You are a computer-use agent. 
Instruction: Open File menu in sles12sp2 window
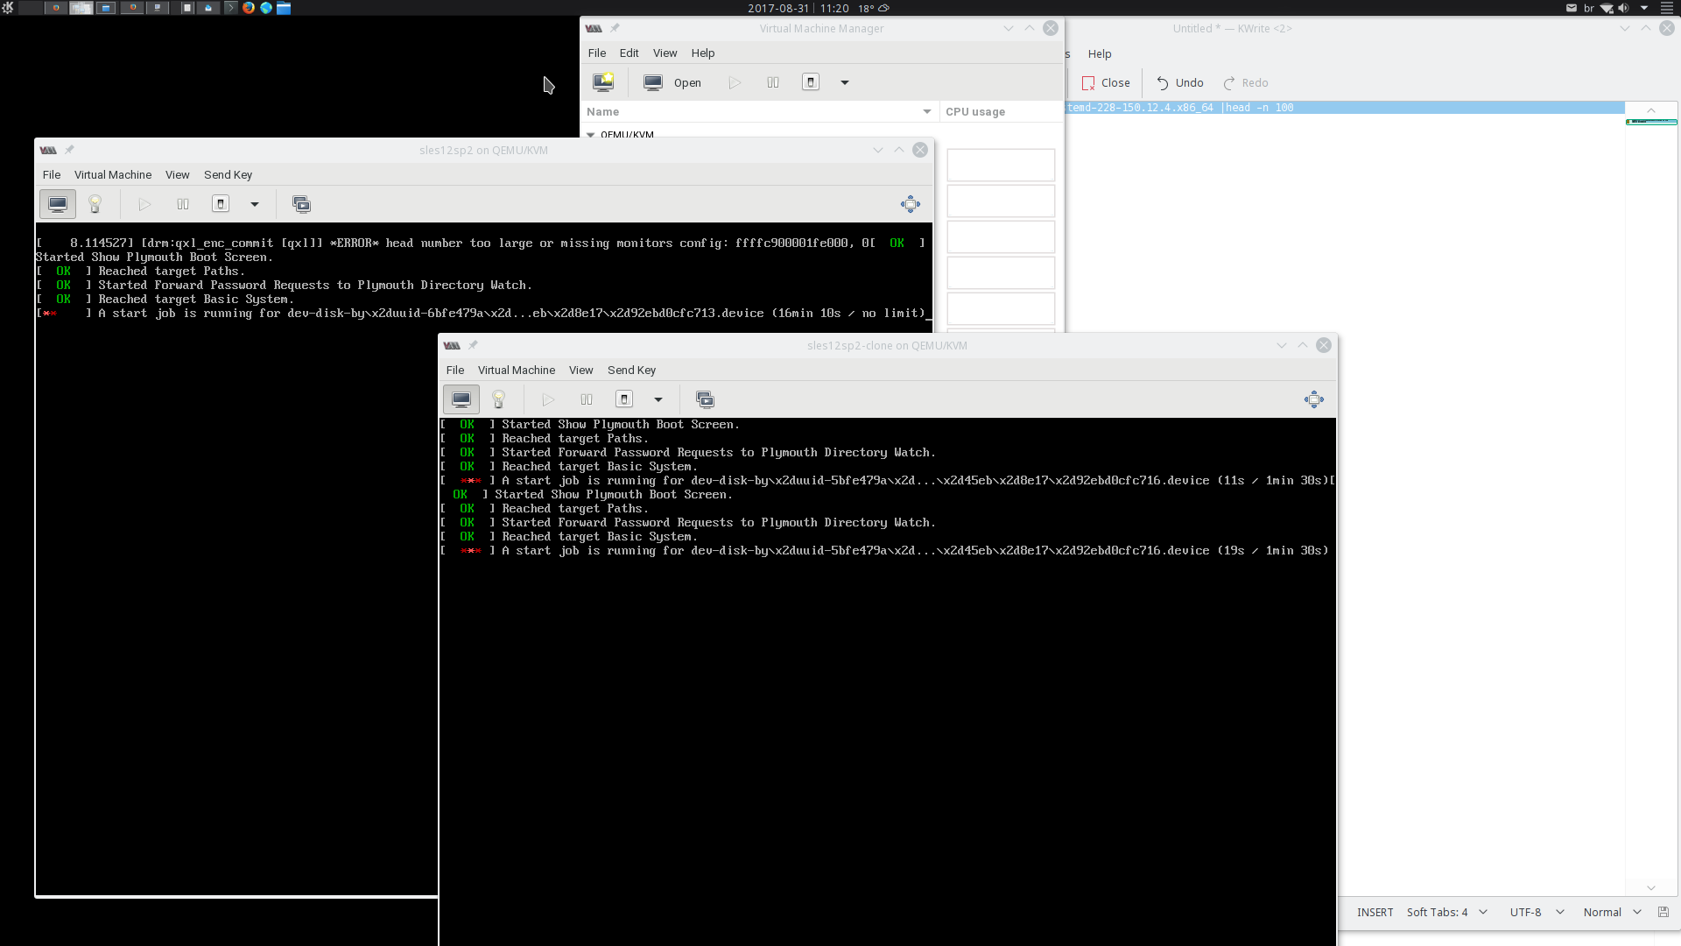click(x=52, y=175)
